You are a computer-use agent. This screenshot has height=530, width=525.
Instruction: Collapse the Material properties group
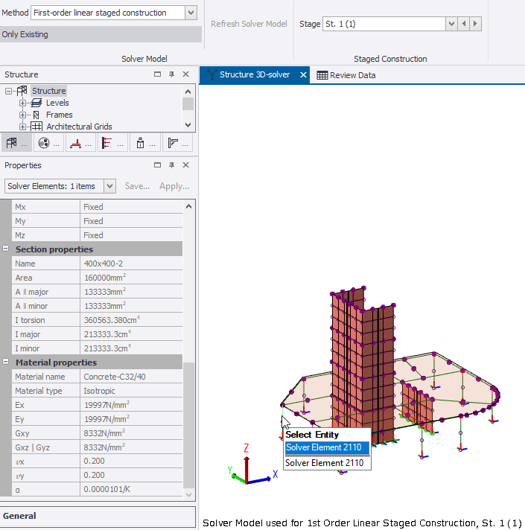click(6, 363)
